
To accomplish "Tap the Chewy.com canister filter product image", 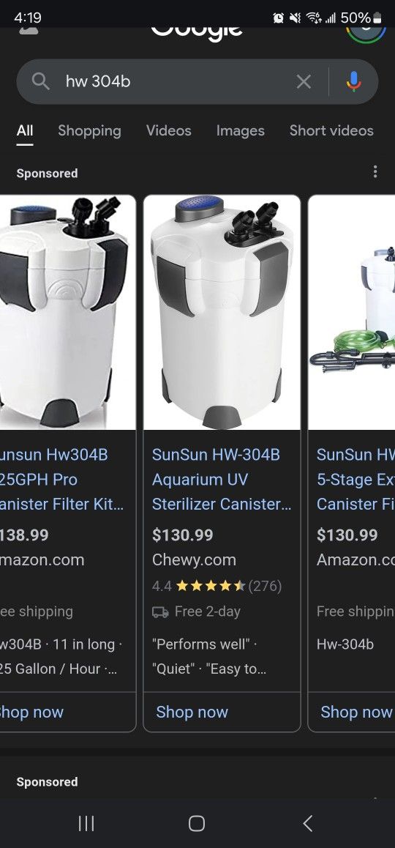I will [222, 313].
